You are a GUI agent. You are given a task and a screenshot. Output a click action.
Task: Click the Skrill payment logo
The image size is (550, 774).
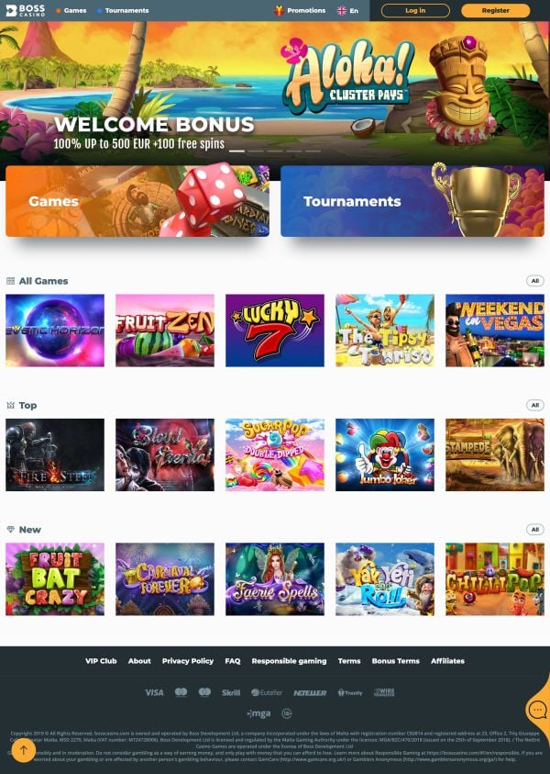click(x=231, y=692)
